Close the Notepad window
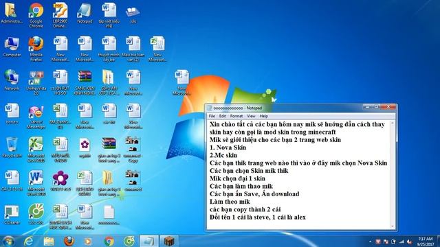 tap(388, 107)
